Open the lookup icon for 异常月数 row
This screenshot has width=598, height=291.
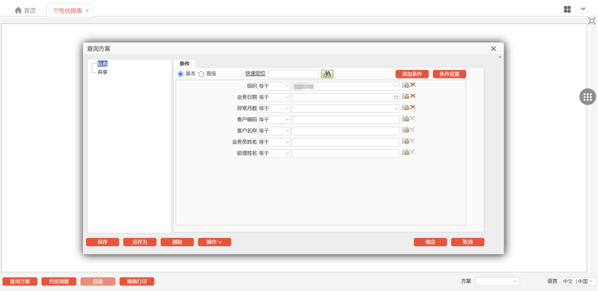tap(405, 107)
